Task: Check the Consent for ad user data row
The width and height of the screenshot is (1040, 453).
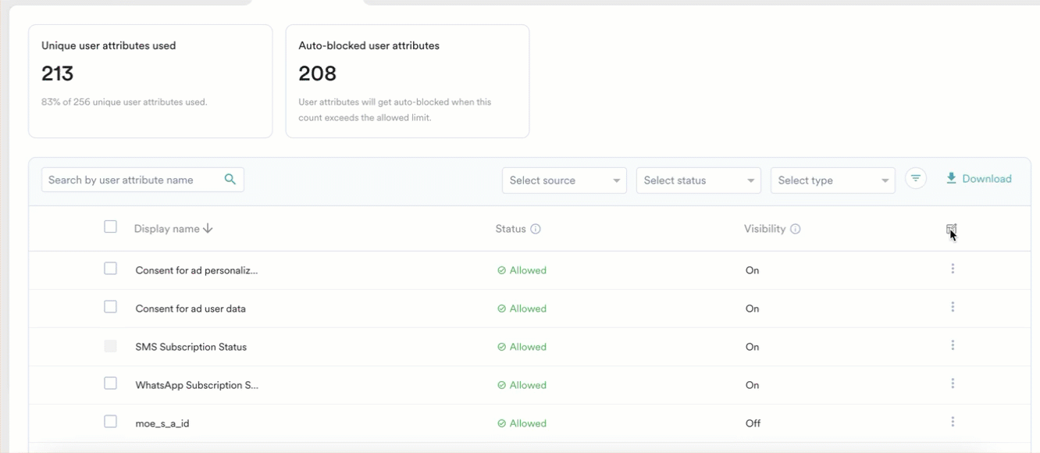Action: tap(110, 307)
